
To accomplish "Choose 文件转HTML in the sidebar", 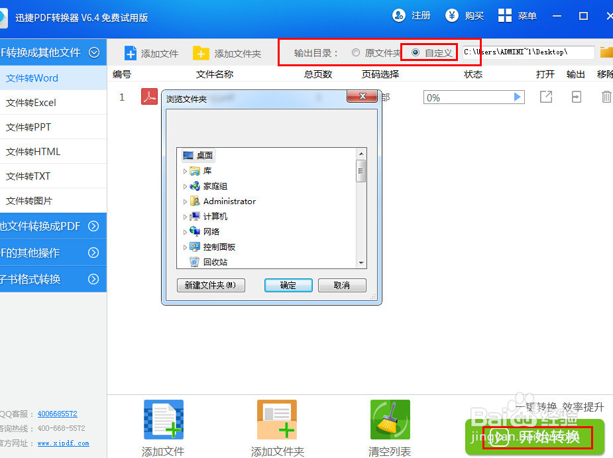I will click(x=53, y=152).
